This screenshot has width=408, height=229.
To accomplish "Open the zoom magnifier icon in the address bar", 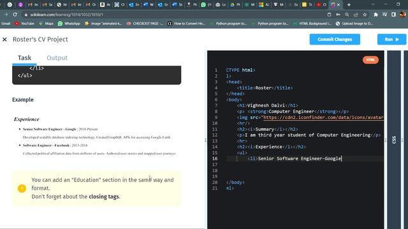I will [x=347, y=15].
